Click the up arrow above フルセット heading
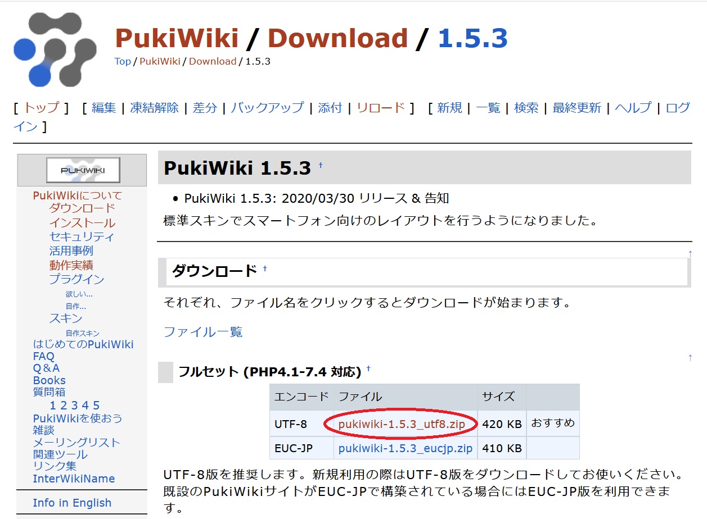 click(690, 357)
